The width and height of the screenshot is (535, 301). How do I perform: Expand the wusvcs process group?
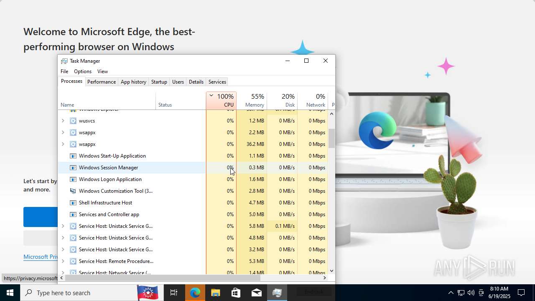63,121
